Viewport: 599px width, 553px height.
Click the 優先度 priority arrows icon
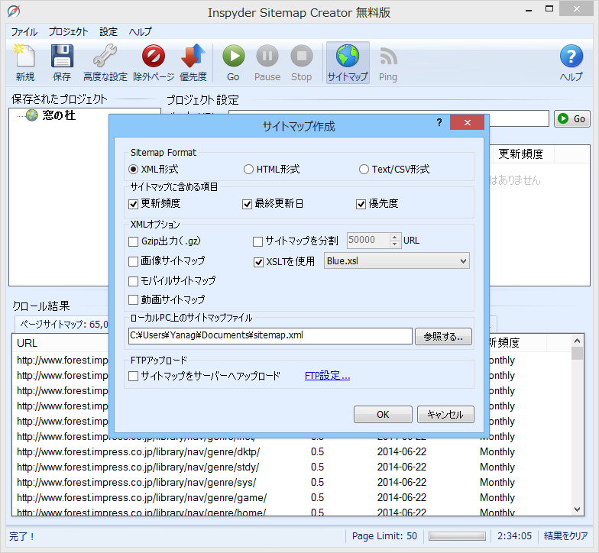click(x=193, y=63)
